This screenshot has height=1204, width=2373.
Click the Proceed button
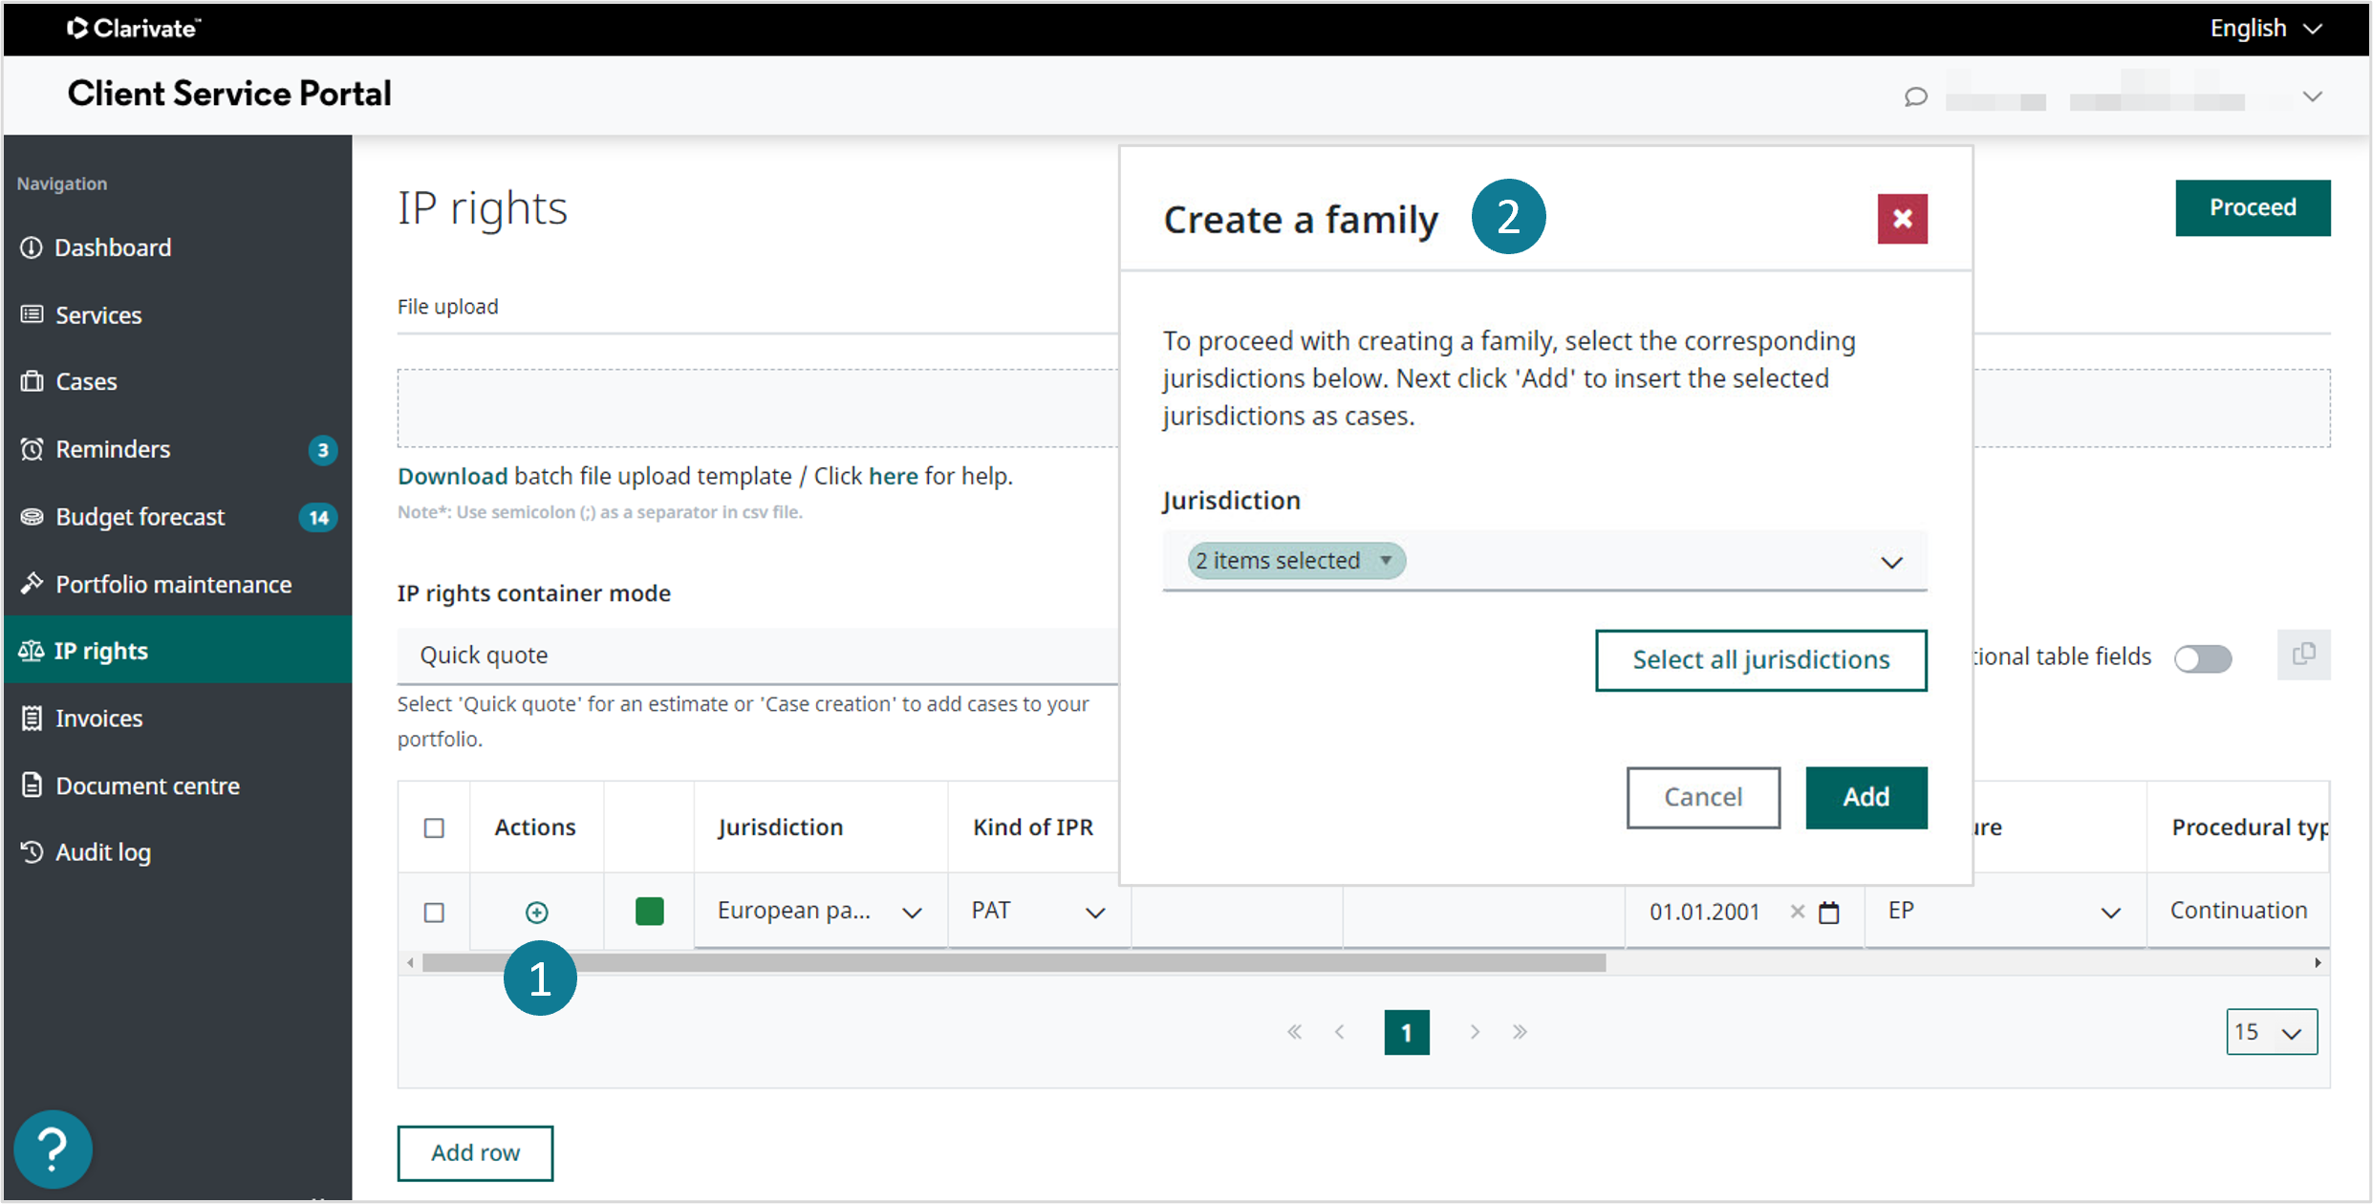coord(2253,207)
